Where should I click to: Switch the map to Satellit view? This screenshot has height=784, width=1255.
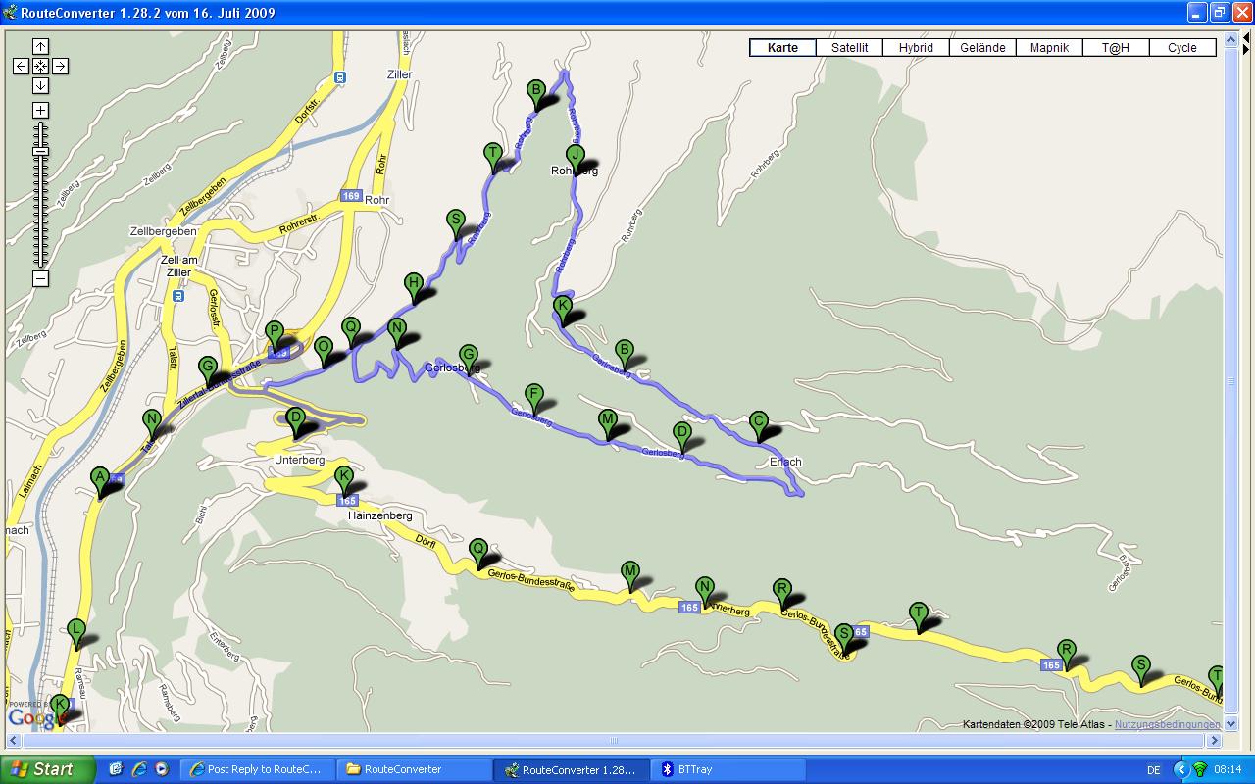pyautogui.click(x=849, y=47)
